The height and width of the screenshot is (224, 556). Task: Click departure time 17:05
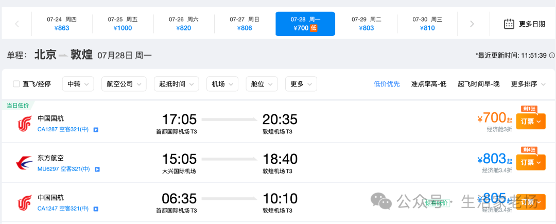pyautogui.click(x=179, y=119)
